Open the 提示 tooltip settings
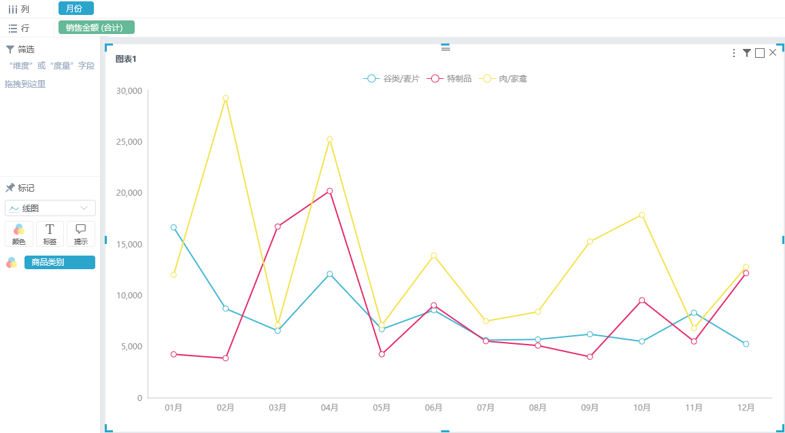This screenshot has height=433, width=785. pyautogui.click(x=80, y=234)
